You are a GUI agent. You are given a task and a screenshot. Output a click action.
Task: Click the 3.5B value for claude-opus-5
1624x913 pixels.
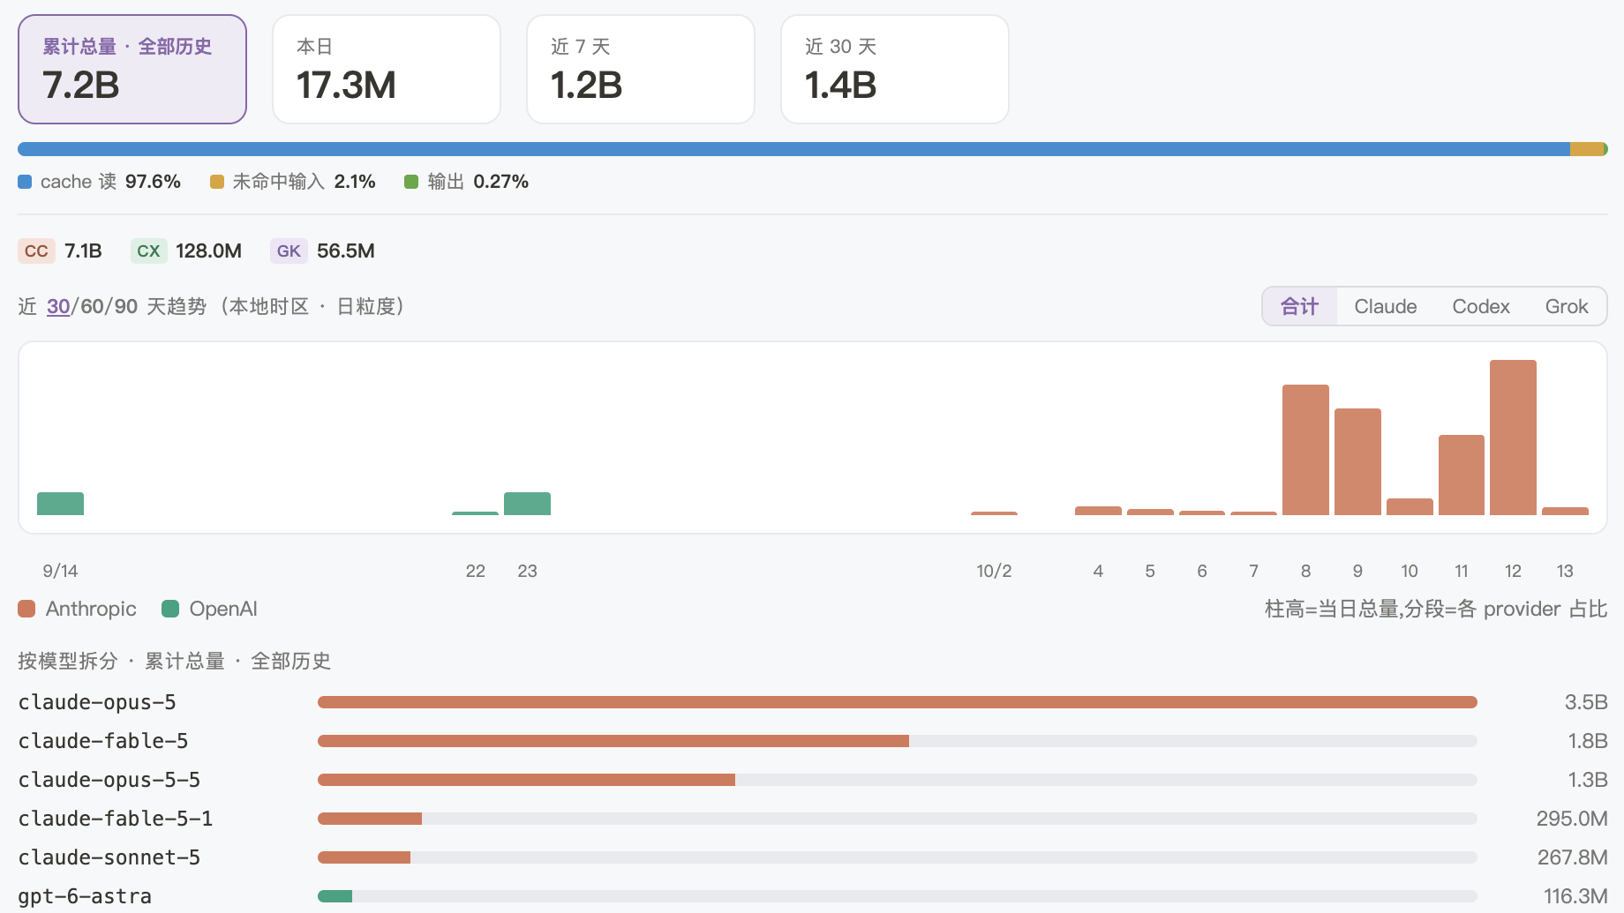point(1586,702)
